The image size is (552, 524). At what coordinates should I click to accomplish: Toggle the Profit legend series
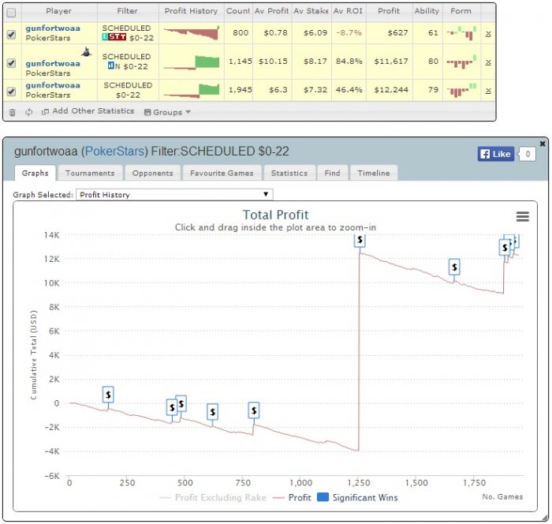click(293, 498)
